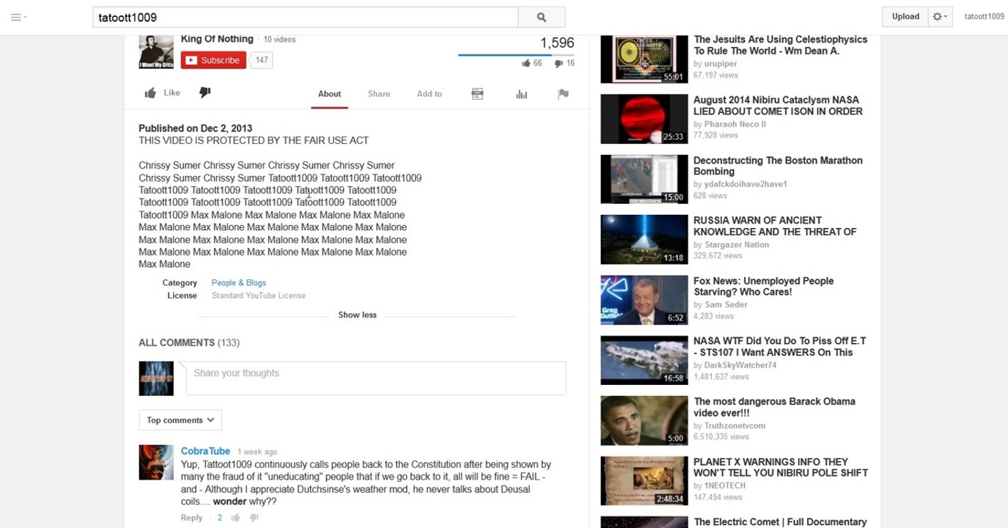
Task: Open 'Deconstructing The Boston Marathon Bombing' title
Action: click(778, 166)
